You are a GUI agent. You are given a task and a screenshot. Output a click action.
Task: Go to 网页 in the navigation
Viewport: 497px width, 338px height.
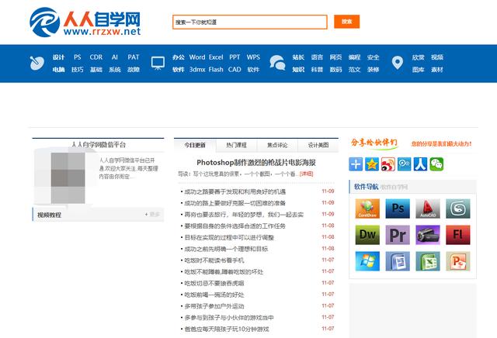(335, 57)
